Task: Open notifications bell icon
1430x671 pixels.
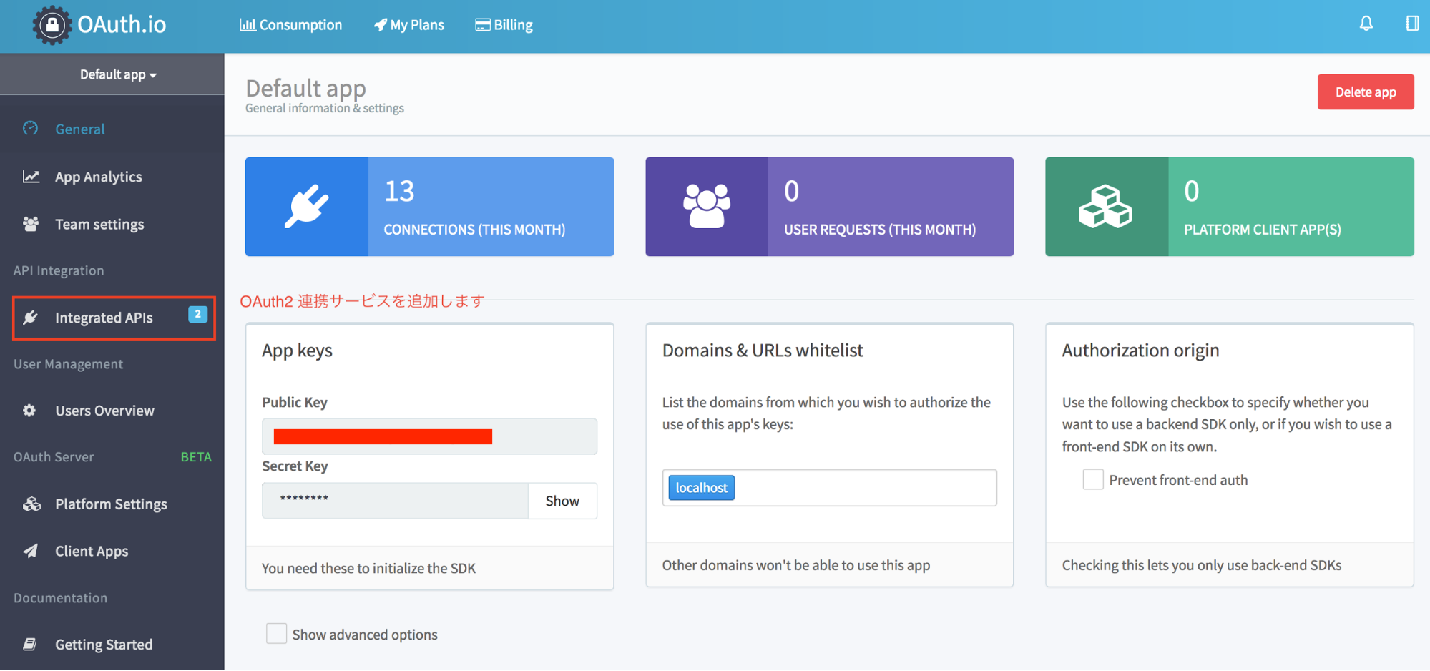Action: pos(1366,24)
